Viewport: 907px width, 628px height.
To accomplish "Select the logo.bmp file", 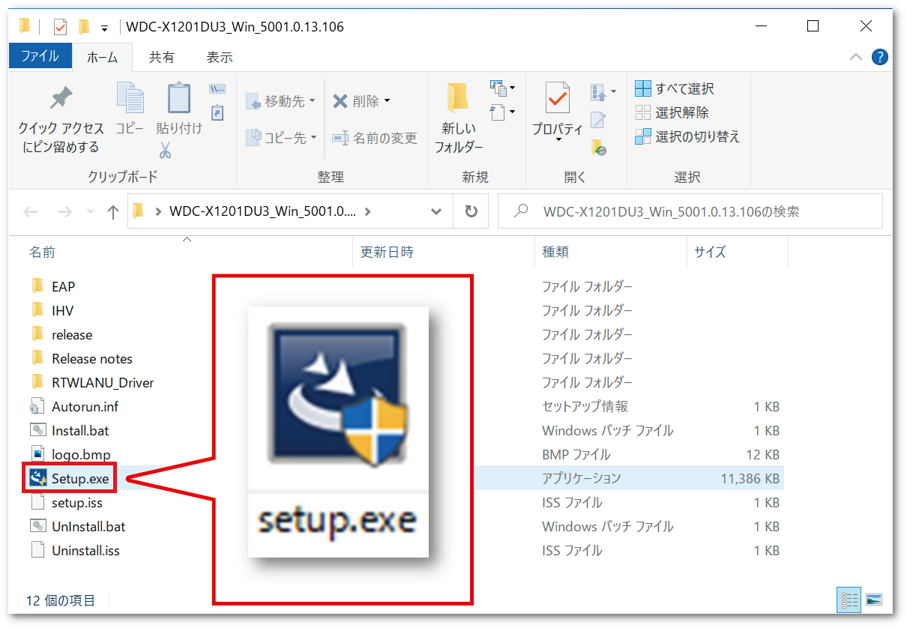I will click(x=81, y=454).
